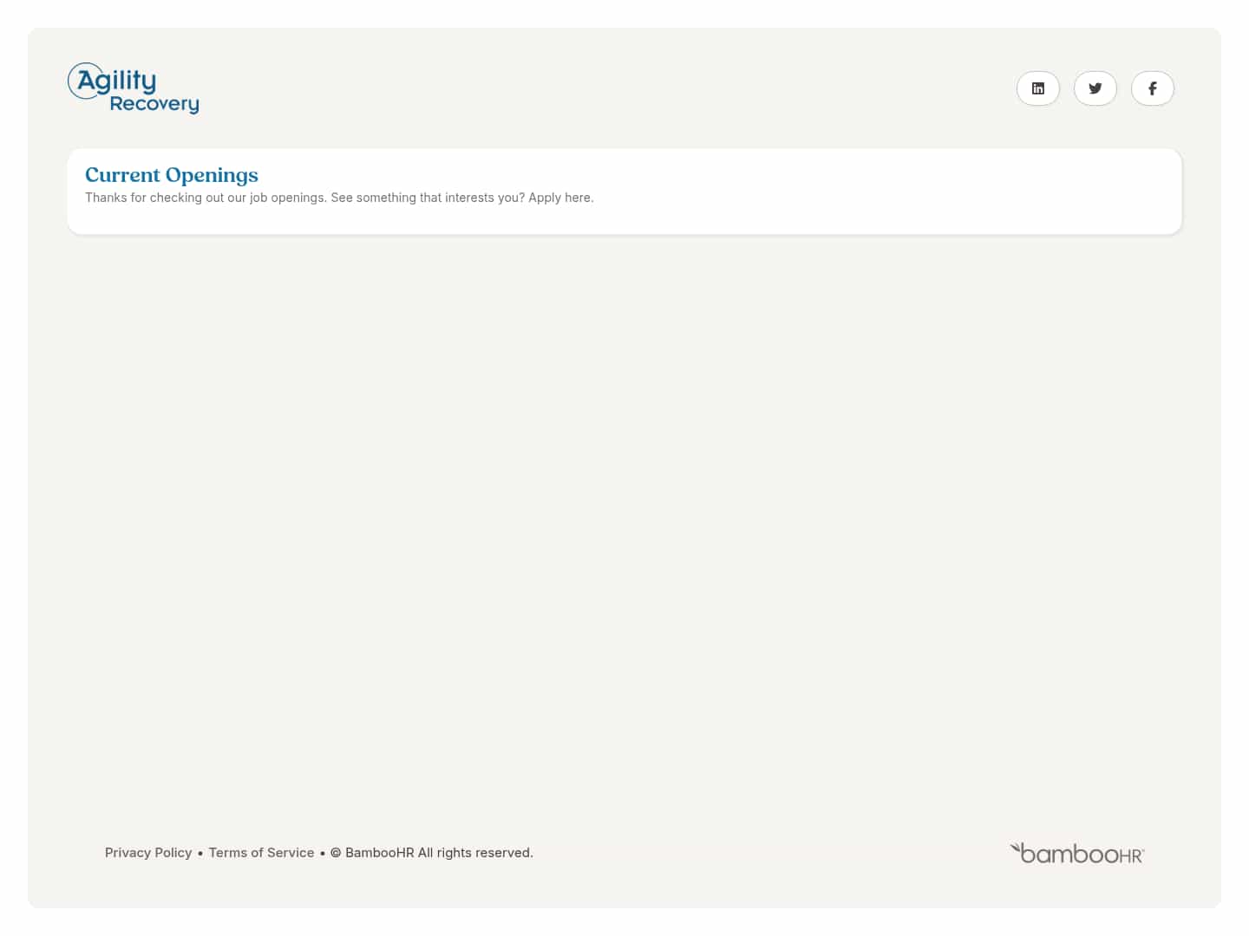
Task: Click the Agility Recovery logo
Action: point(134,88)
